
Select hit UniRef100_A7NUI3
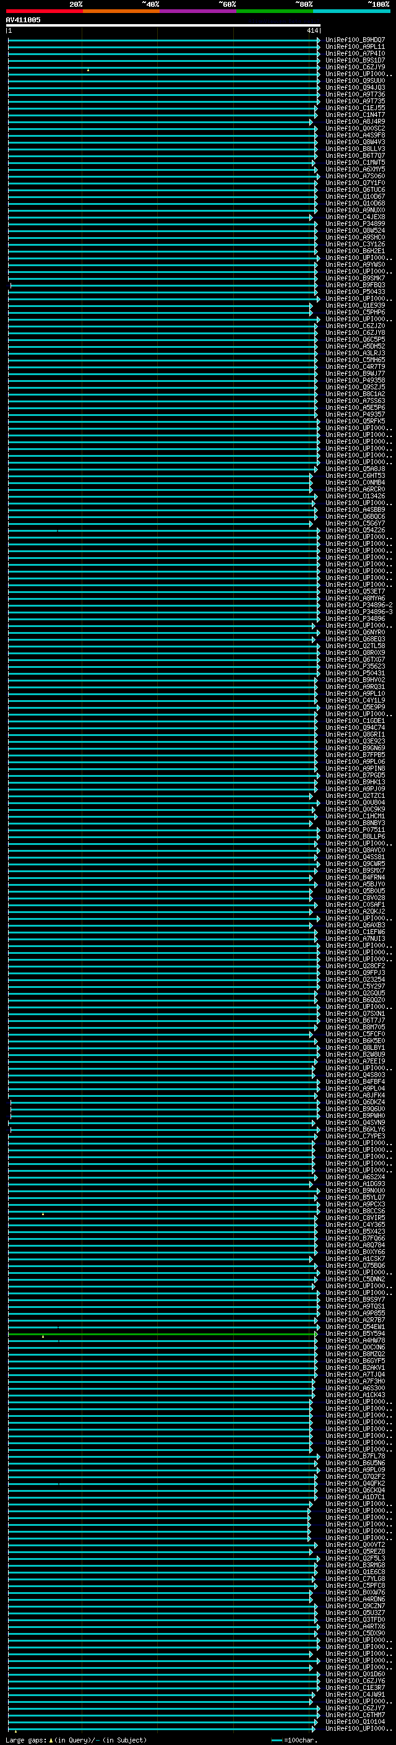click(355, 939)
